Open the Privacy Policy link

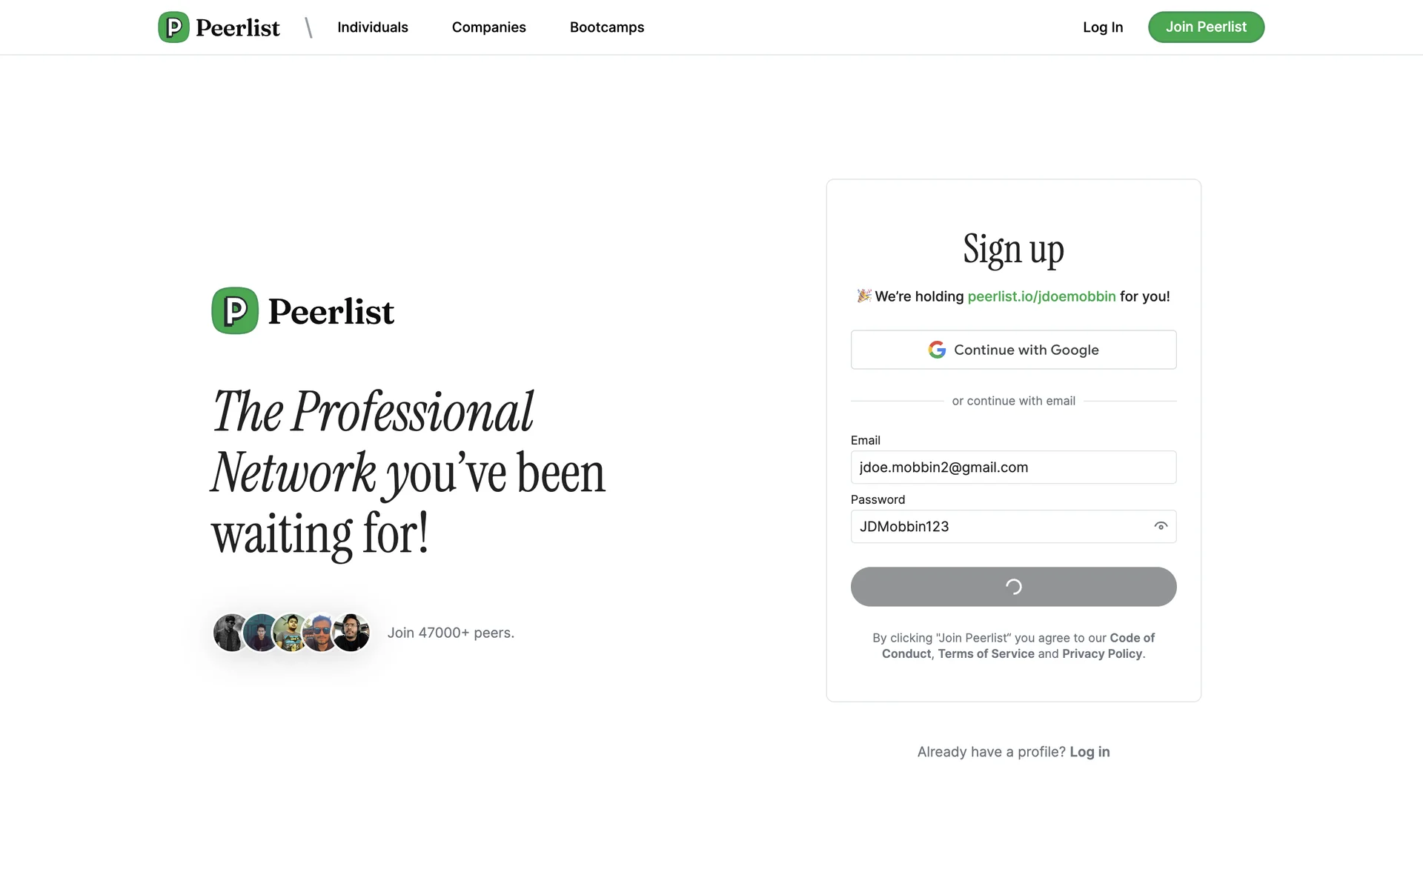[x=1102, y=653]
